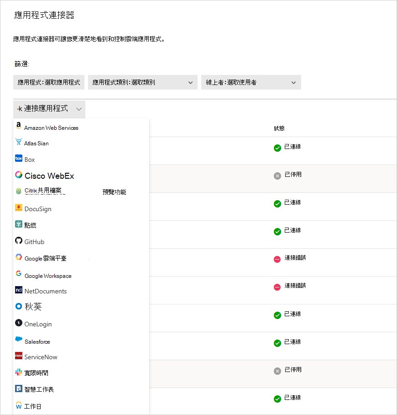Click the 工作日 (Workday) icon
Screen dimensions: 397x415
[x=18, y=405]
